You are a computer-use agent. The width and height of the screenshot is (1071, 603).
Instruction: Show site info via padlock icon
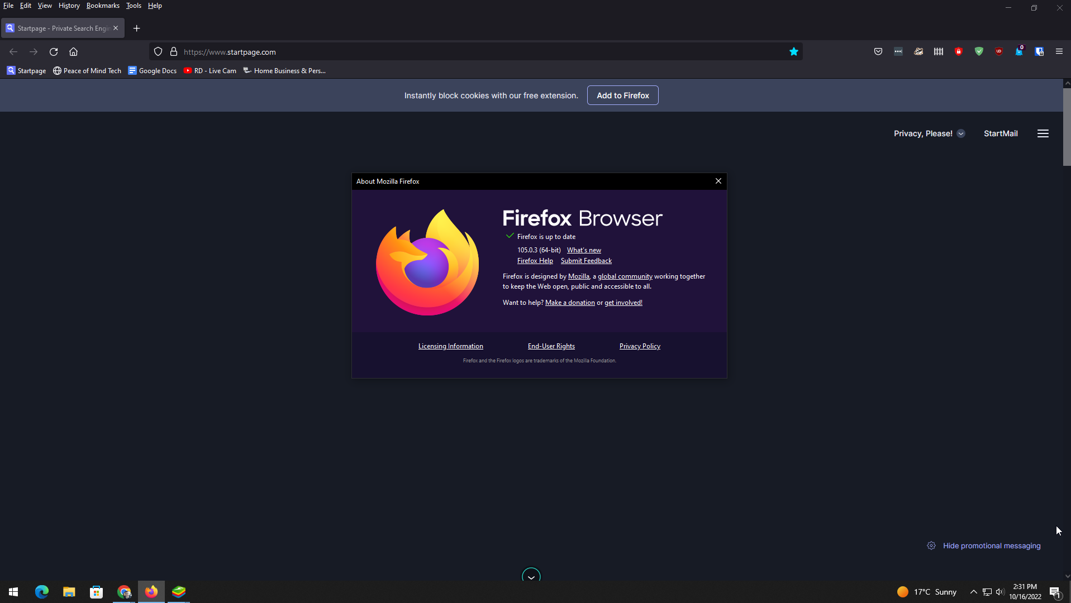coord(174,51)
